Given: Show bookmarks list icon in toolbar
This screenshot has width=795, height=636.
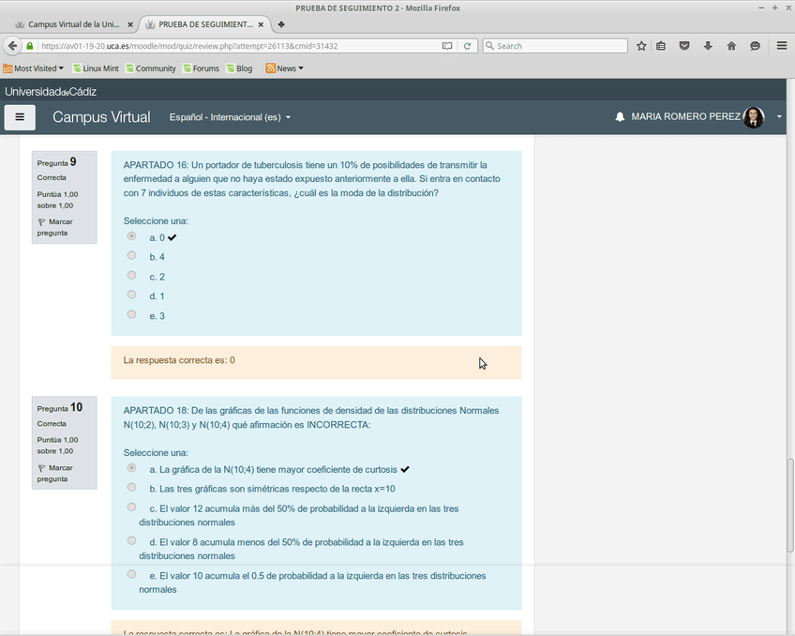Looking at the screenshot, I should [x=661, y=46].
